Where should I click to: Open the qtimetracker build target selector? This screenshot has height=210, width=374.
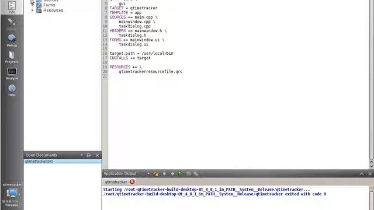[x=12, y=195]
